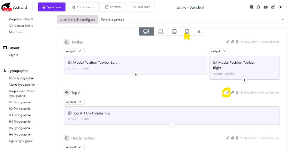
Task: Duplicate the Toolbar section
Action: tap(232, 42)
